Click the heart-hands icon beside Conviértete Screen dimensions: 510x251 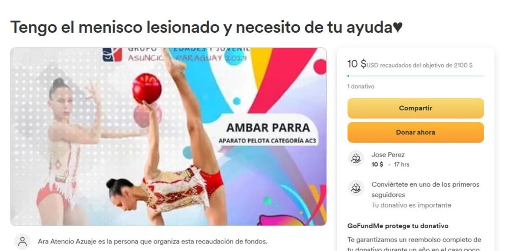356,188
